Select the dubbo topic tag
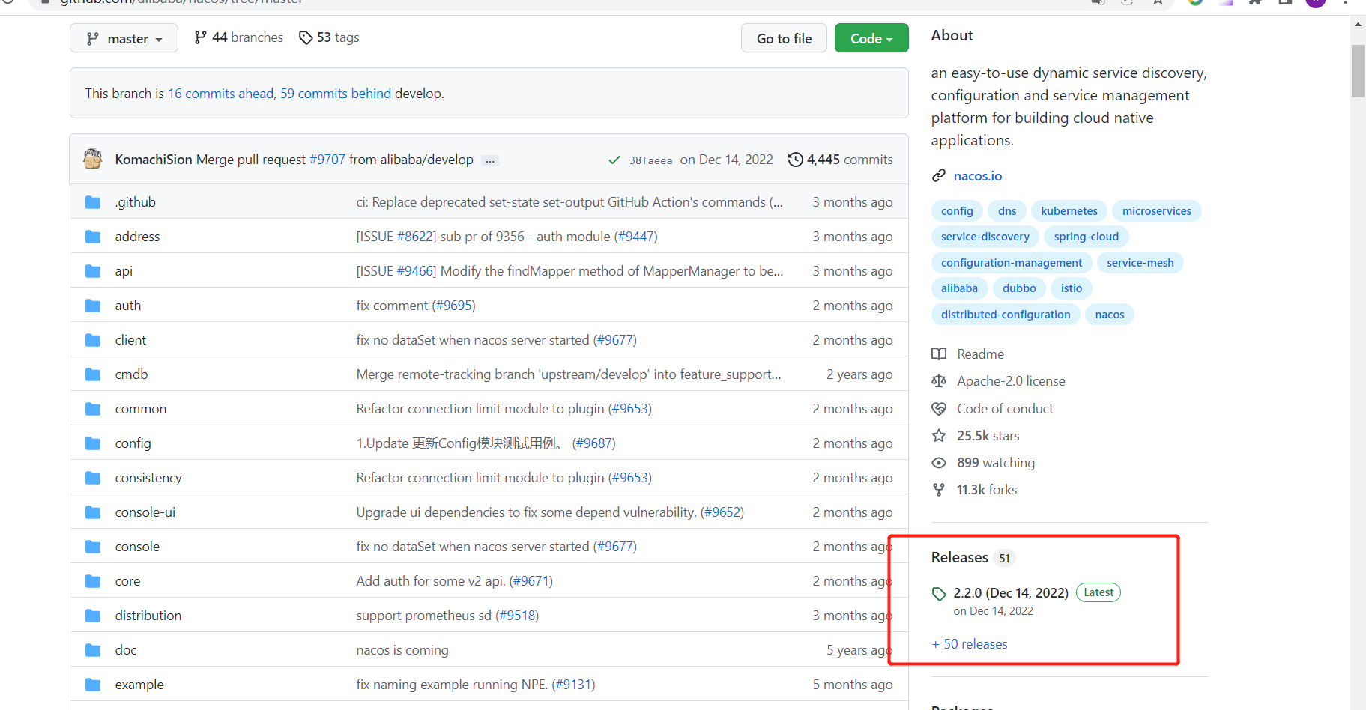1366x710 pixels. 1019,288
